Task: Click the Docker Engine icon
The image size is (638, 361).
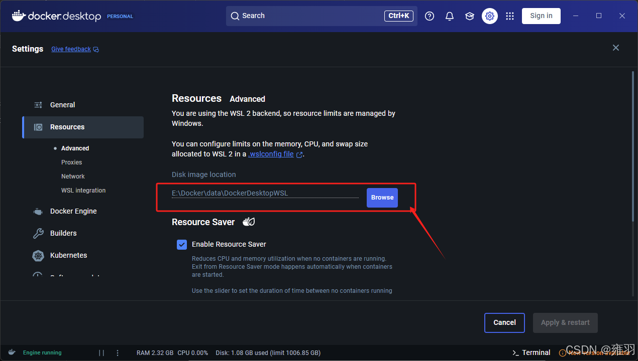Action: click(38, 212)
